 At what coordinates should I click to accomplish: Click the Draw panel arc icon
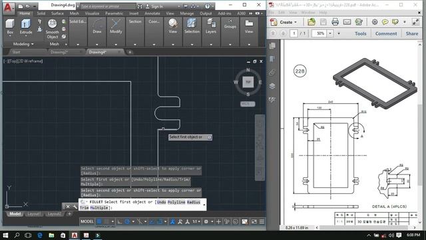97,24
